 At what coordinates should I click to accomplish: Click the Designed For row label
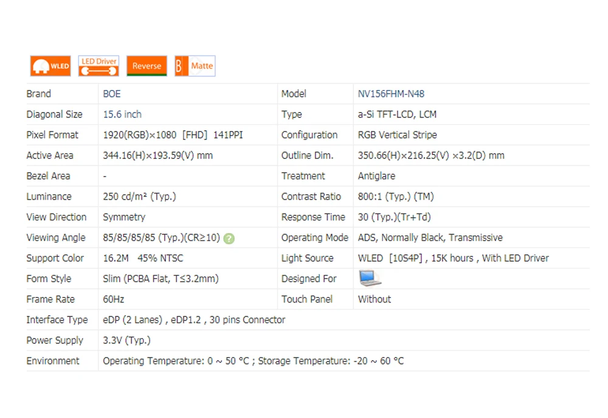pyautogui.click(x=309, y=279)
